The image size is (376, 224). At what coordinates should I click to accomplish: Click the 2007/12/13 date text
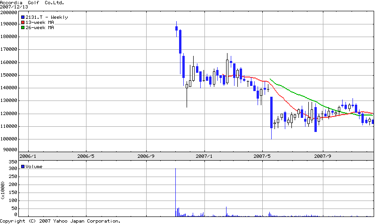point(14,8)
